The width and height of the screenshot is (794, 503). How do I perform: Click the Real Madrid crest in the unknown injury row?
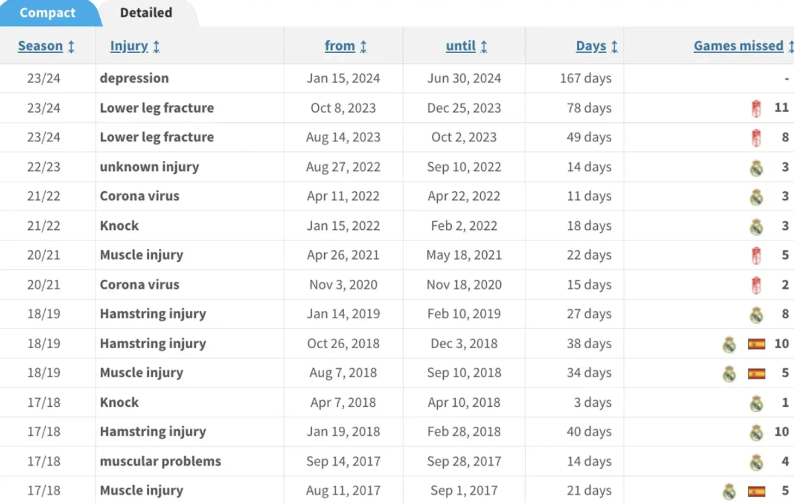tap(756, 168)
